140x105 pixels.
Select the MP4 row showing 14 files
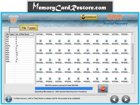[x=20, y=55]
